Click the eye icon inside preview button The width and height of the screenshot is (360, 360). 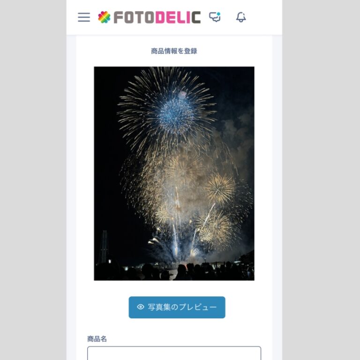point(141,307)
